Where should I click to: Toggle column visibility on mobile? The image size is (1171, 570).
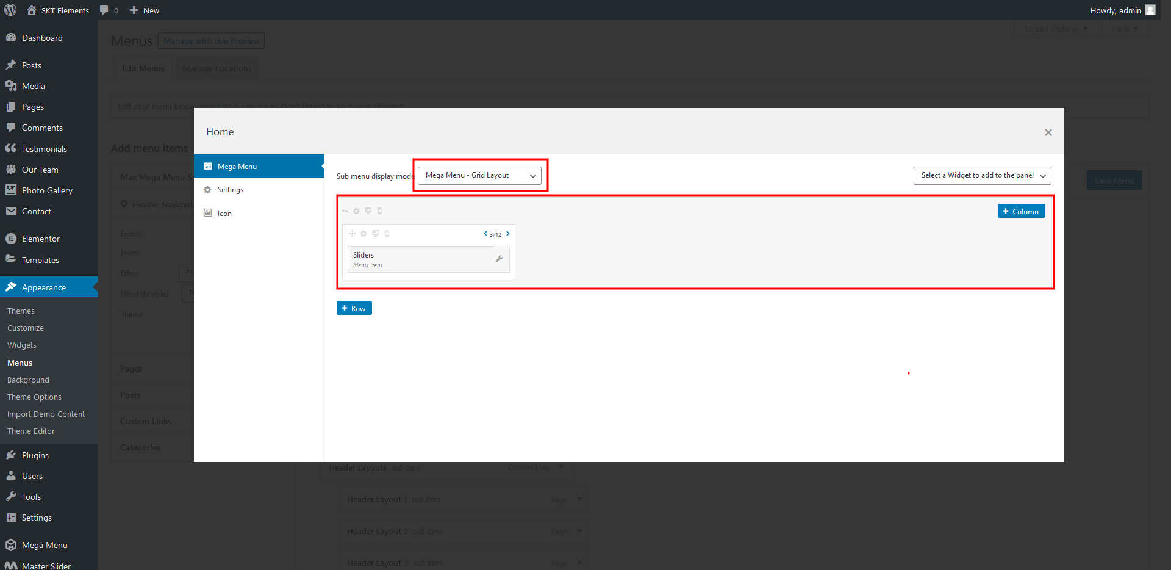click(387, 234)
